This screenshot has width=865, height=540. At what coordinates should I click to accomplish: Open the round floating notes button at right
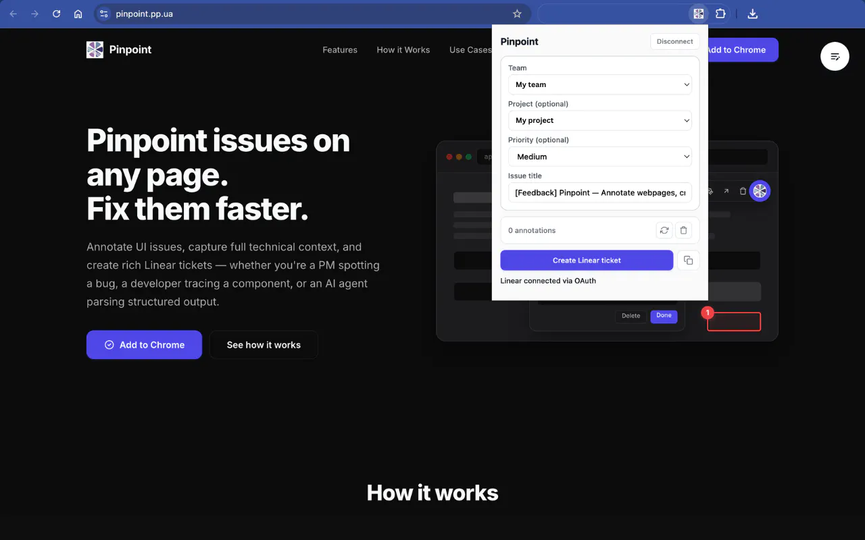(835, 56)
